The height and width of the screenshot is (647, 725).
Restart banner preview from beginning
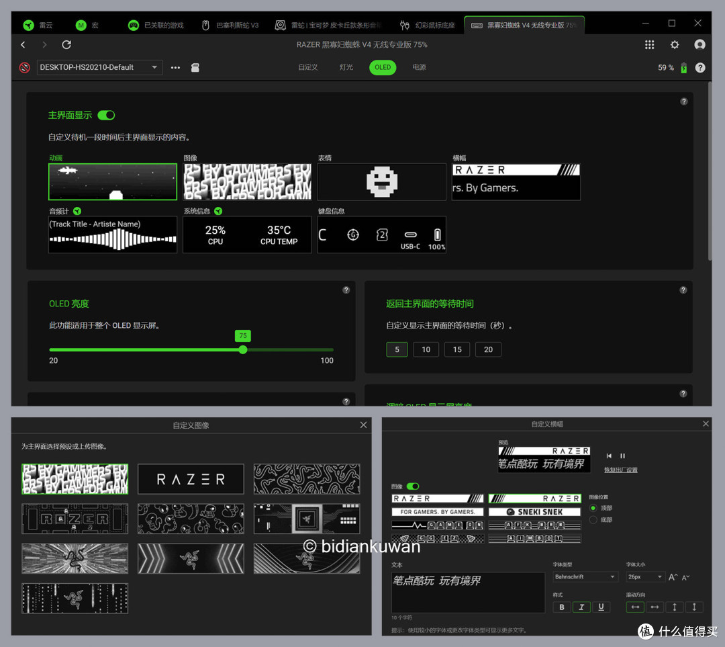(x=609, y=456)
